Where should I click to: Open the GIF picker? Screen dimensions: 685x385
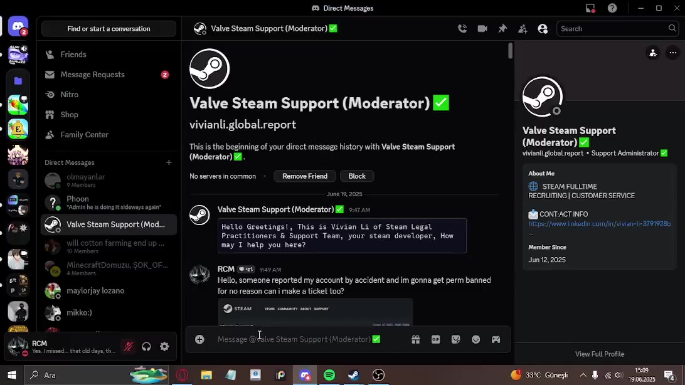pyautogui.click(x=435, y=339)
